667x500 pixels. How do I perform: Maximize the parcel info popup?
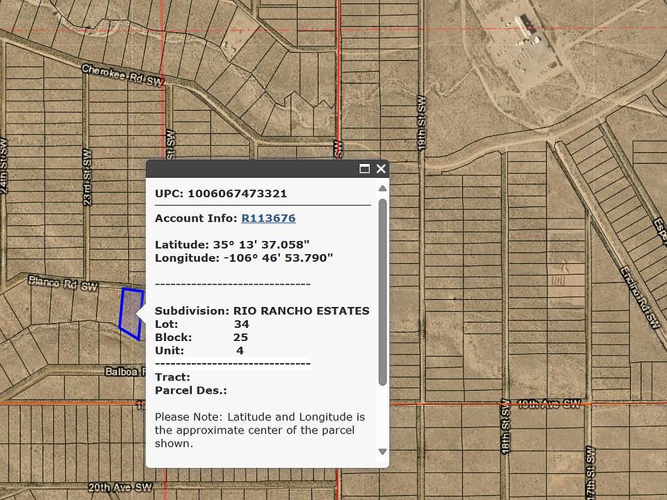(365, 169)
